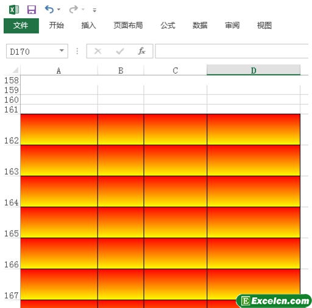Switch to the 插入 ribbon tab
Image resolution: width=312 pixels, height=308 pixels.
(88, 26)
